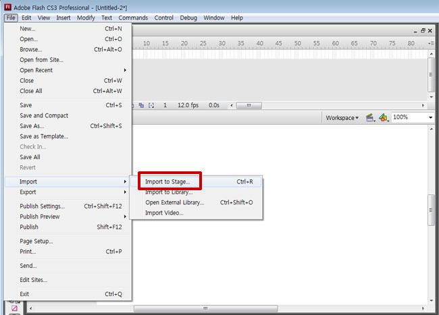Image resolution: width=439 pixels, height=315 pixels.
Task: Click Publish in the File menu
Action: (x=68, y=227)
